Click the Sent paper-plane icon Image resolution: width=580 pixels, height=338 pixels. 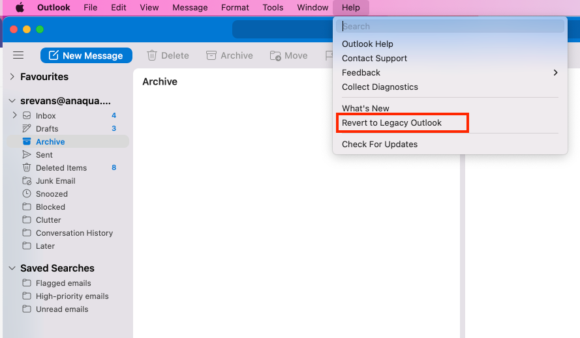click(27, 154)
